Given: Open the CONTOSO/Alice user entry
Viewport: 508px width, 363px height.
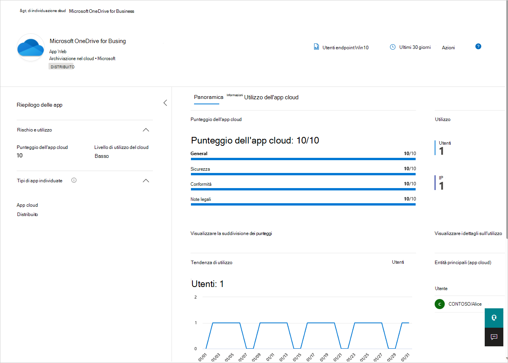Looking at the screenshot, I should [x=465, y=304].
